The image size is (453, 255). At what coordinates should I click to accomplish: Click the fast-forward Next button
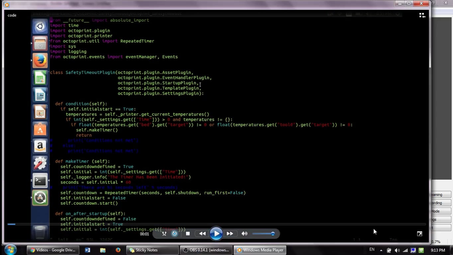click(230, 234)
